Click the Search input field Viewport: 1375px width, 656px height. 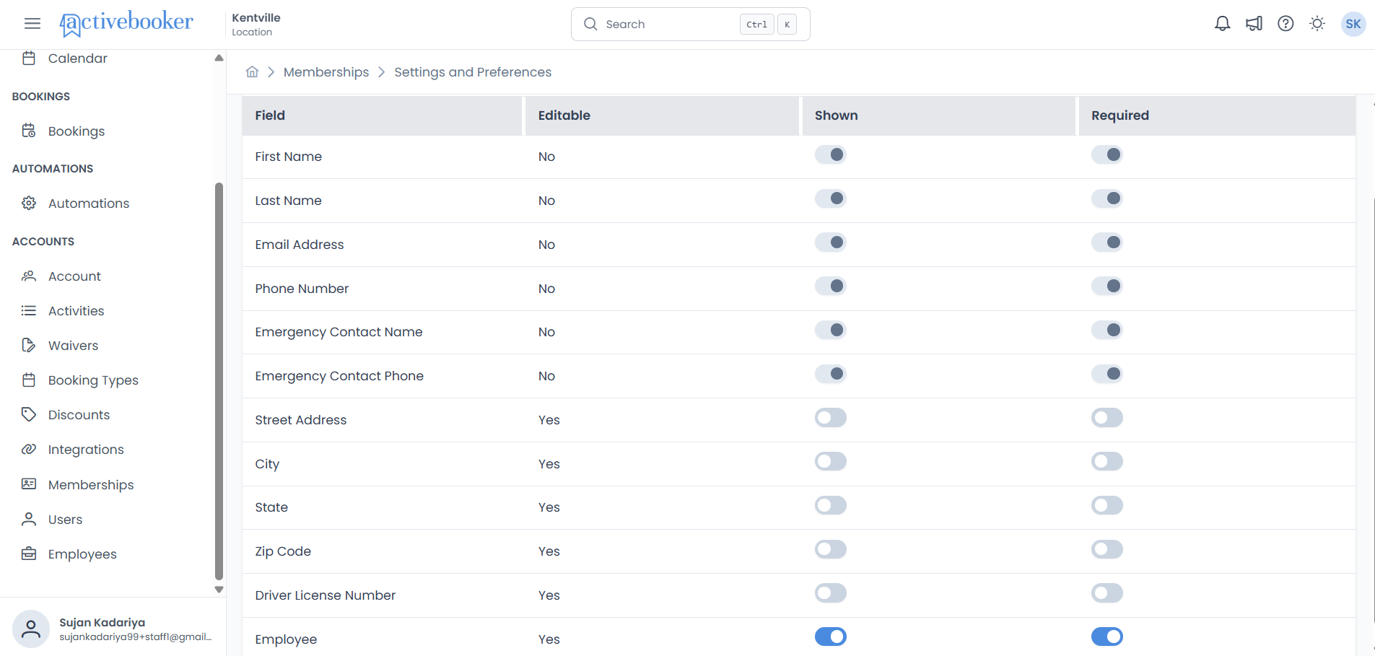pos(690,24)
